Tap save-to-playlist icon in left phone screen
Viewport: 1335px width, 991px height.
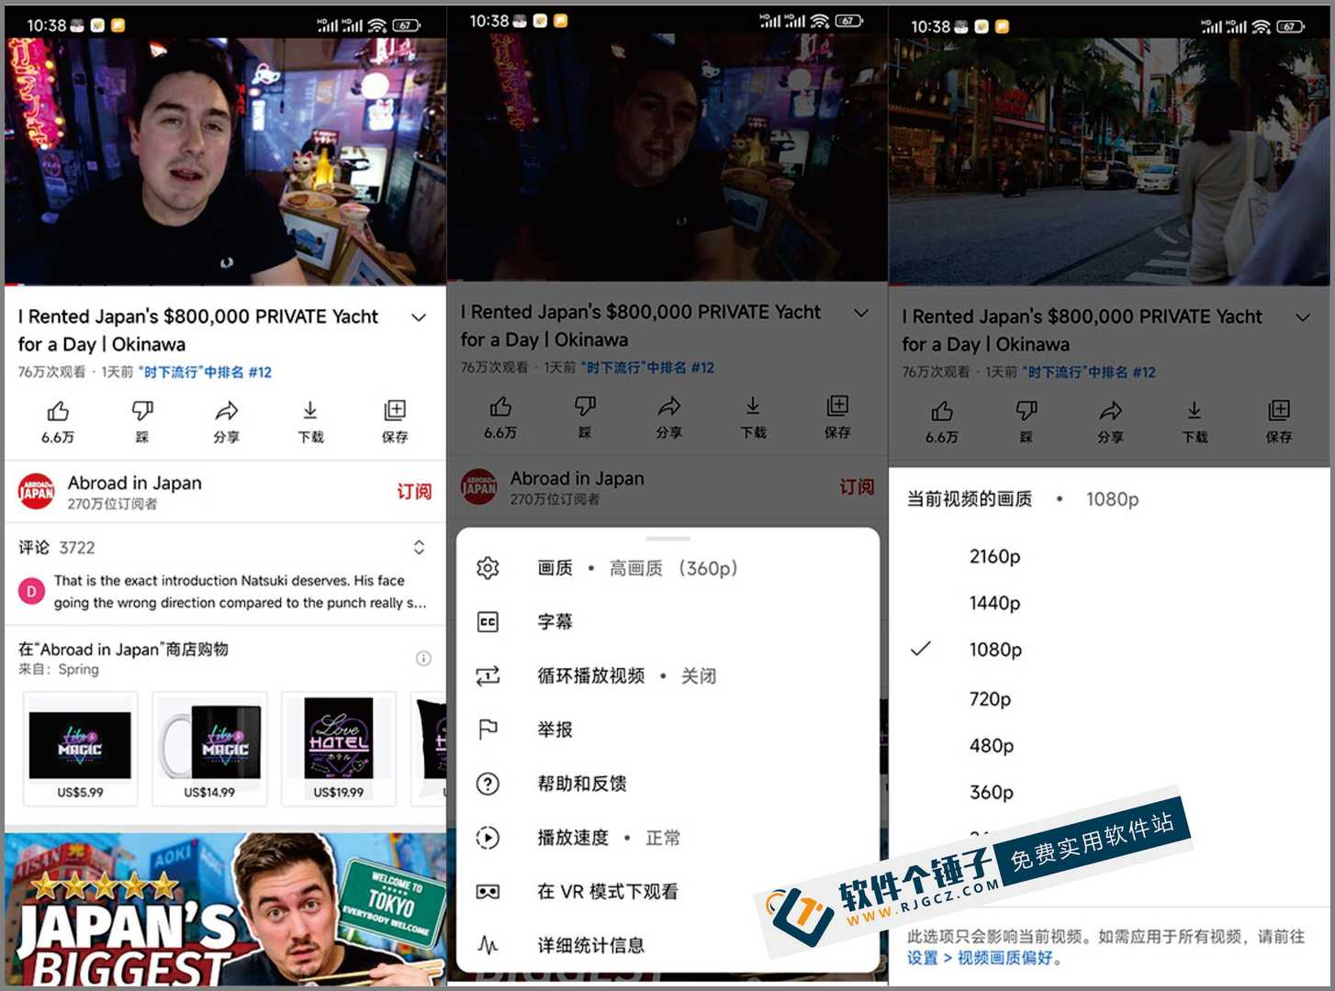coord(395,411)
